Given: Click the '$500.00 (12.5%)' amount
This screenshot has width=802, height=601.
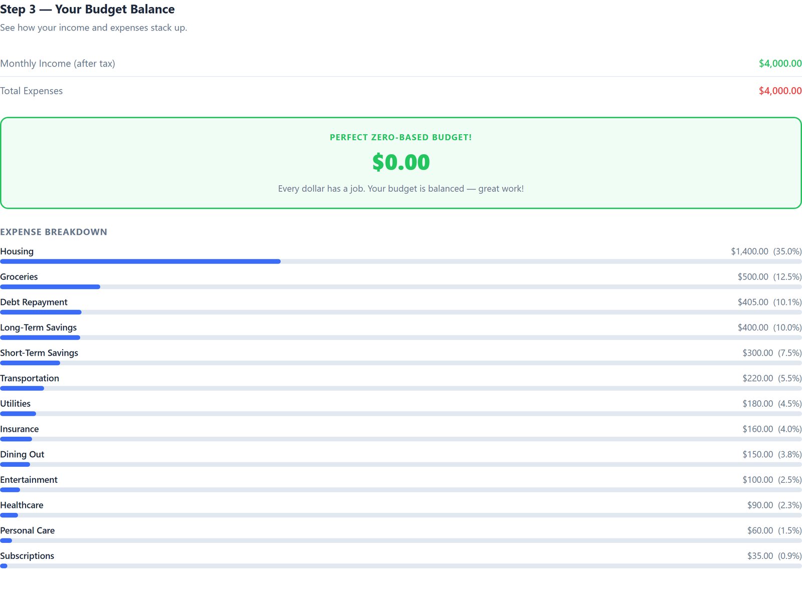Looking at the screenshot, I should 769,277.
